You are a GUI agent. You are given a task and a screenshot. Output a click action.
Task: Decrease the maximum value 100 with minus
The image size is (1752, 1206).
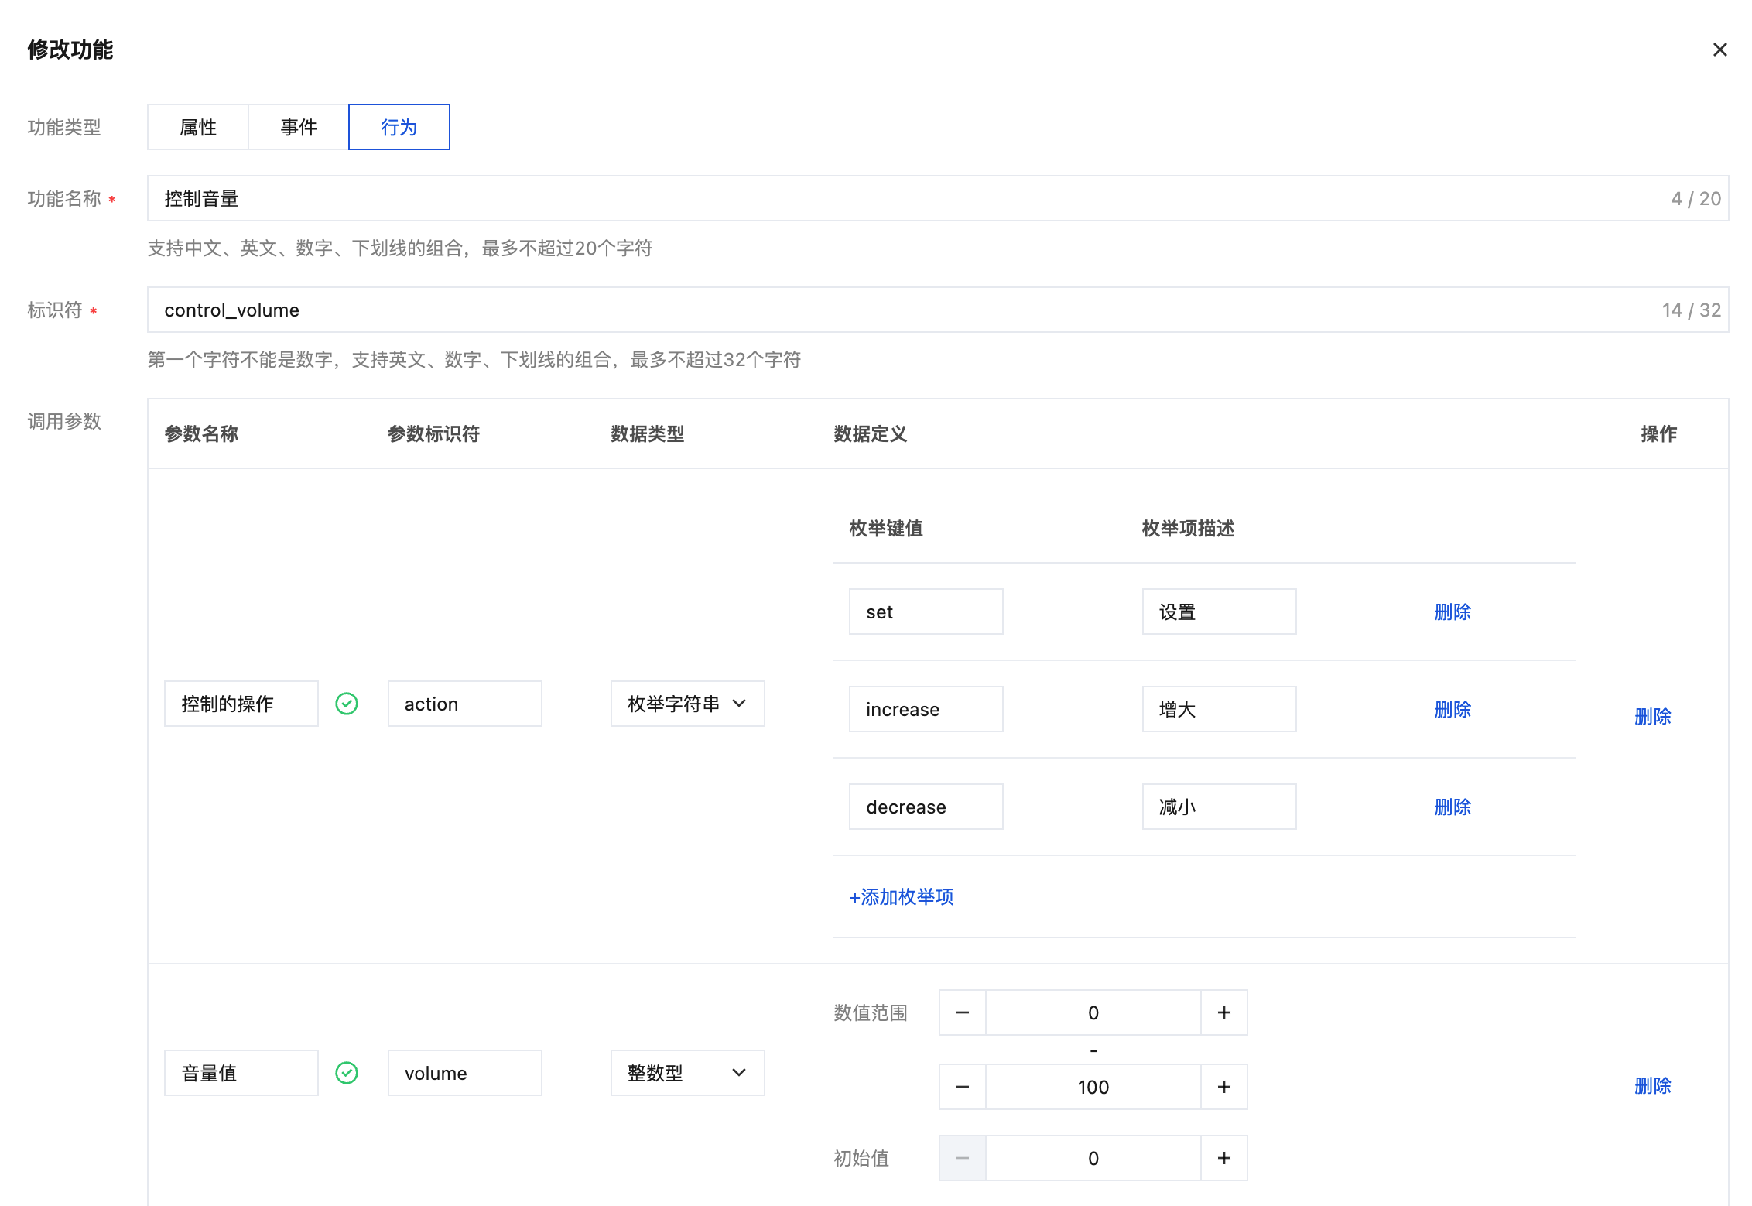point(963,1087)
